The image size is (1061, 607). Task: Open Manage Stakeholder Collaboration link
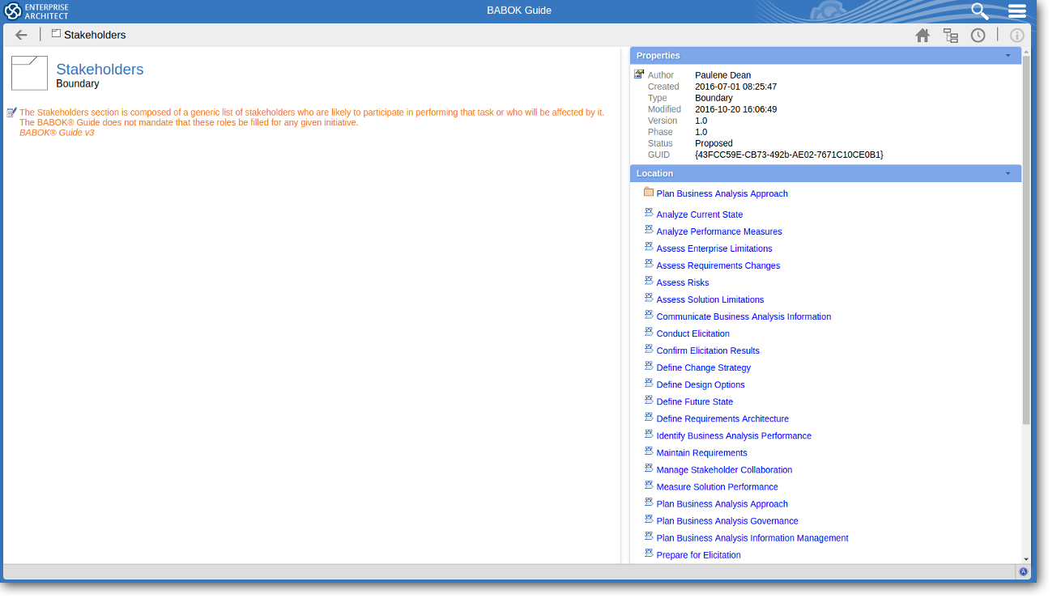(724, 469)
